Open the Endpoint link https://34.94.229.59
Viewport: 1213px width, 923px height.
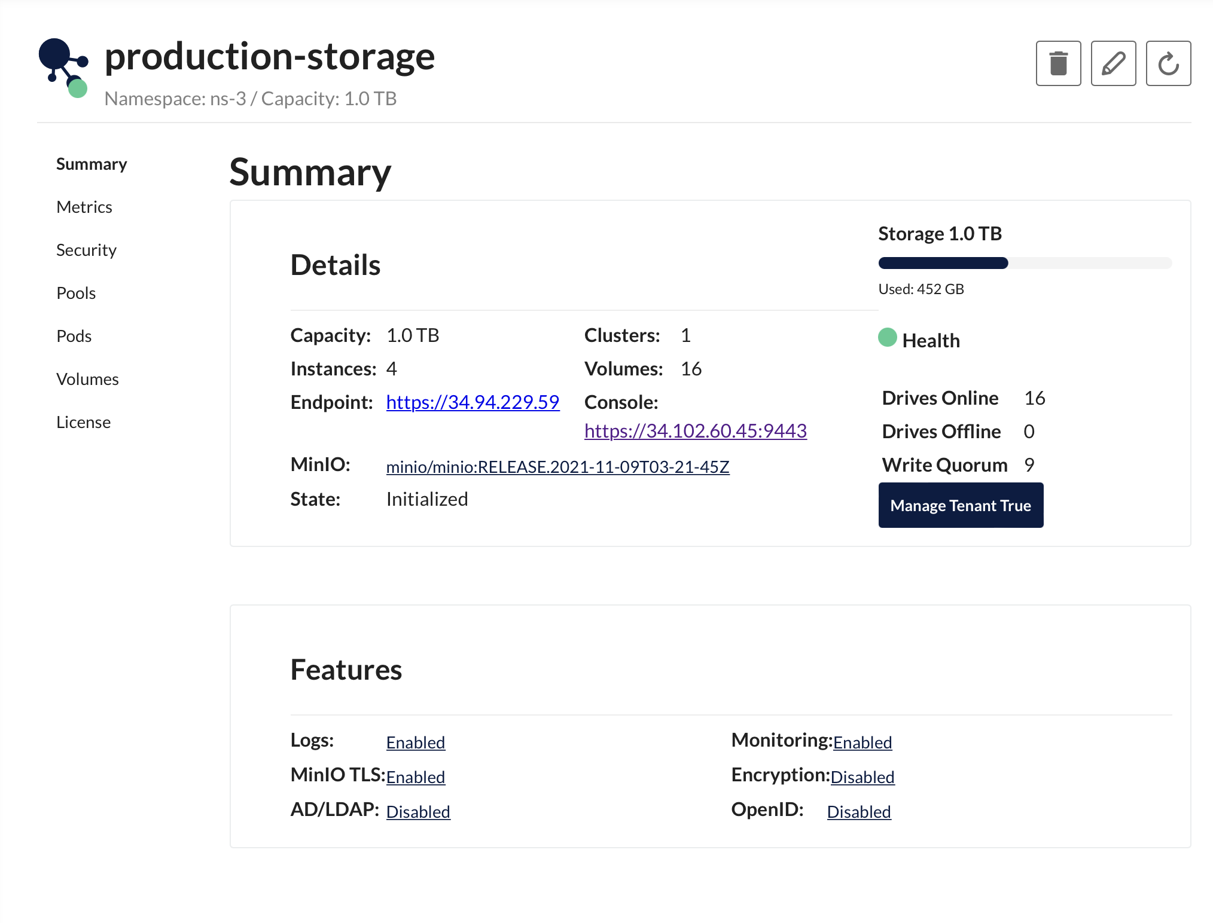tap(473, 402)
